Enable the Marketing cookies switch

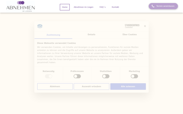click(x=134, y=76)
